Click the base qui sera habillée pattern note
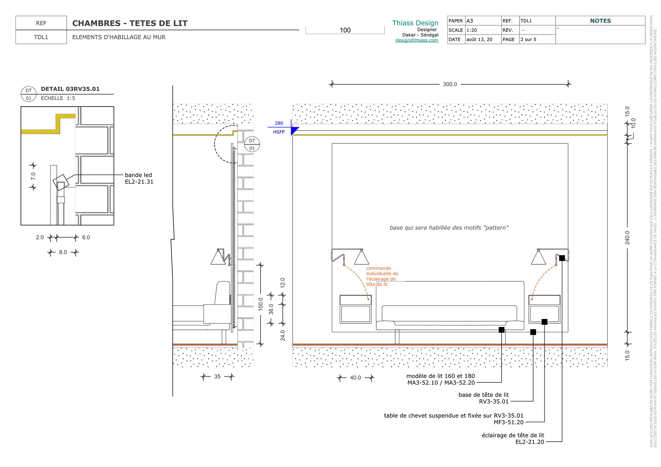Image resolution: width=661 pixels, height=467 pixels. tap(449, 228)
